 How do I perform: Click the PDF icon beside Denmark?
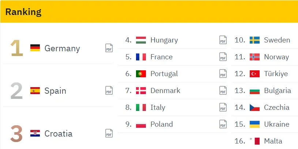tap(223, 90)
